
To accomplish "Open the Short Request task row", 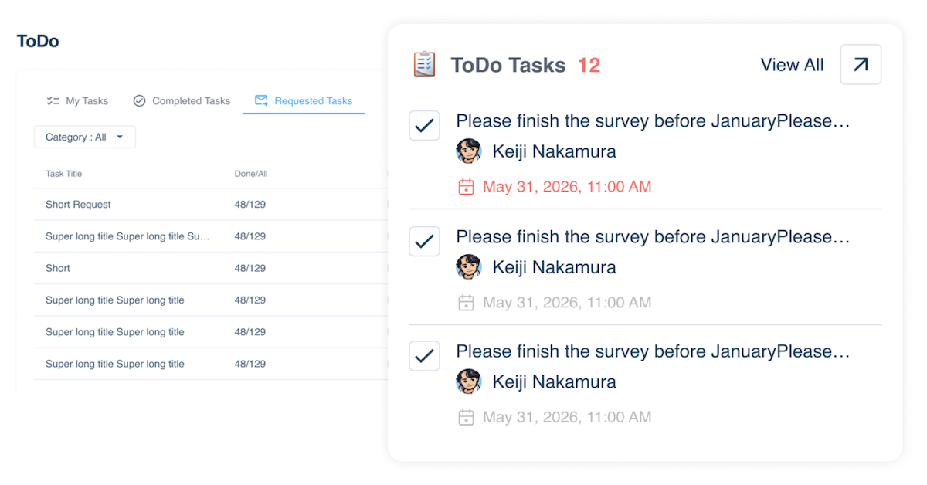I will (x=78, y=205).
